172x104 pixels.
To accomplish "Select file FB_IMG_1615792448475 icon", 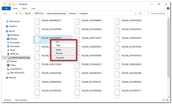I will click(x=37, y=39).
